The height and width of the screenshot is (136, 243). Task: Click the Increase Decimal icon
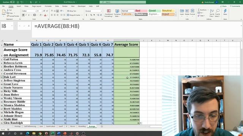pos(98,15)
